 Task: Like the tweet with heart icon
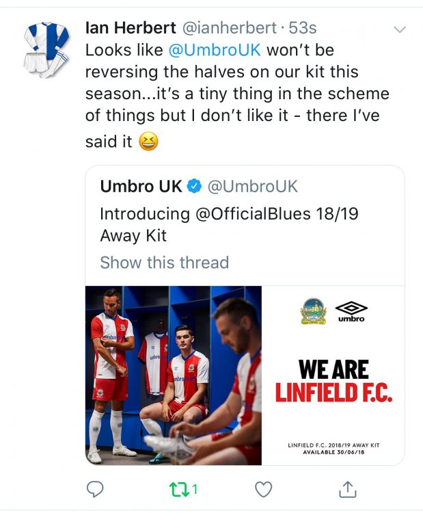263,488
